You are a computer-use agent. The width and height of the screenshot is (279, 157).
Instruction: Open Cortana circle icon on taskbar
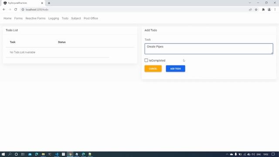[x=16, y=154]
